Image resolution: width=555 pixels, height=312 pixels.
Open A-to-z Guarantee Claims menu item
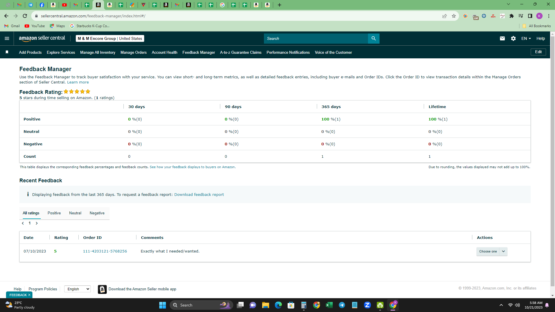tap(241, 52)
